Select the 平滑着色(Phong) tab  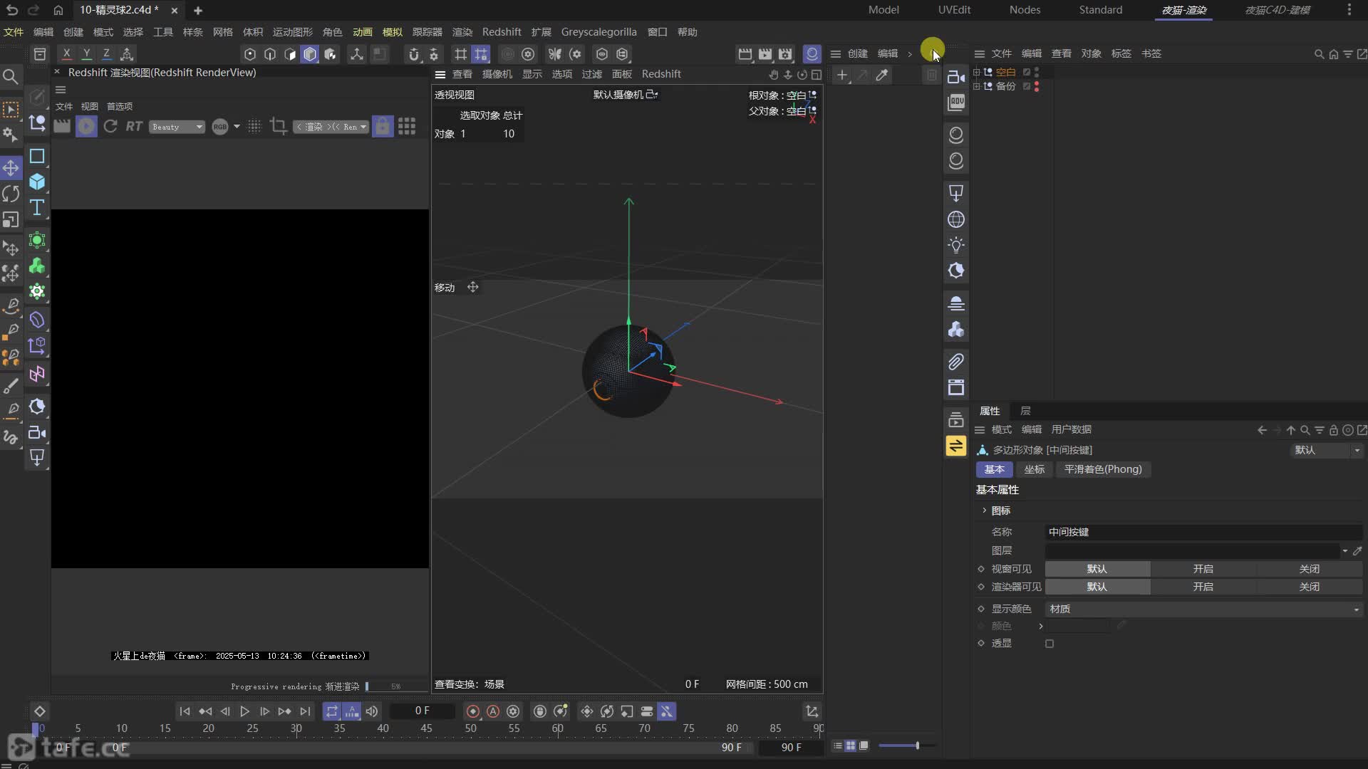coord(1103,469)
